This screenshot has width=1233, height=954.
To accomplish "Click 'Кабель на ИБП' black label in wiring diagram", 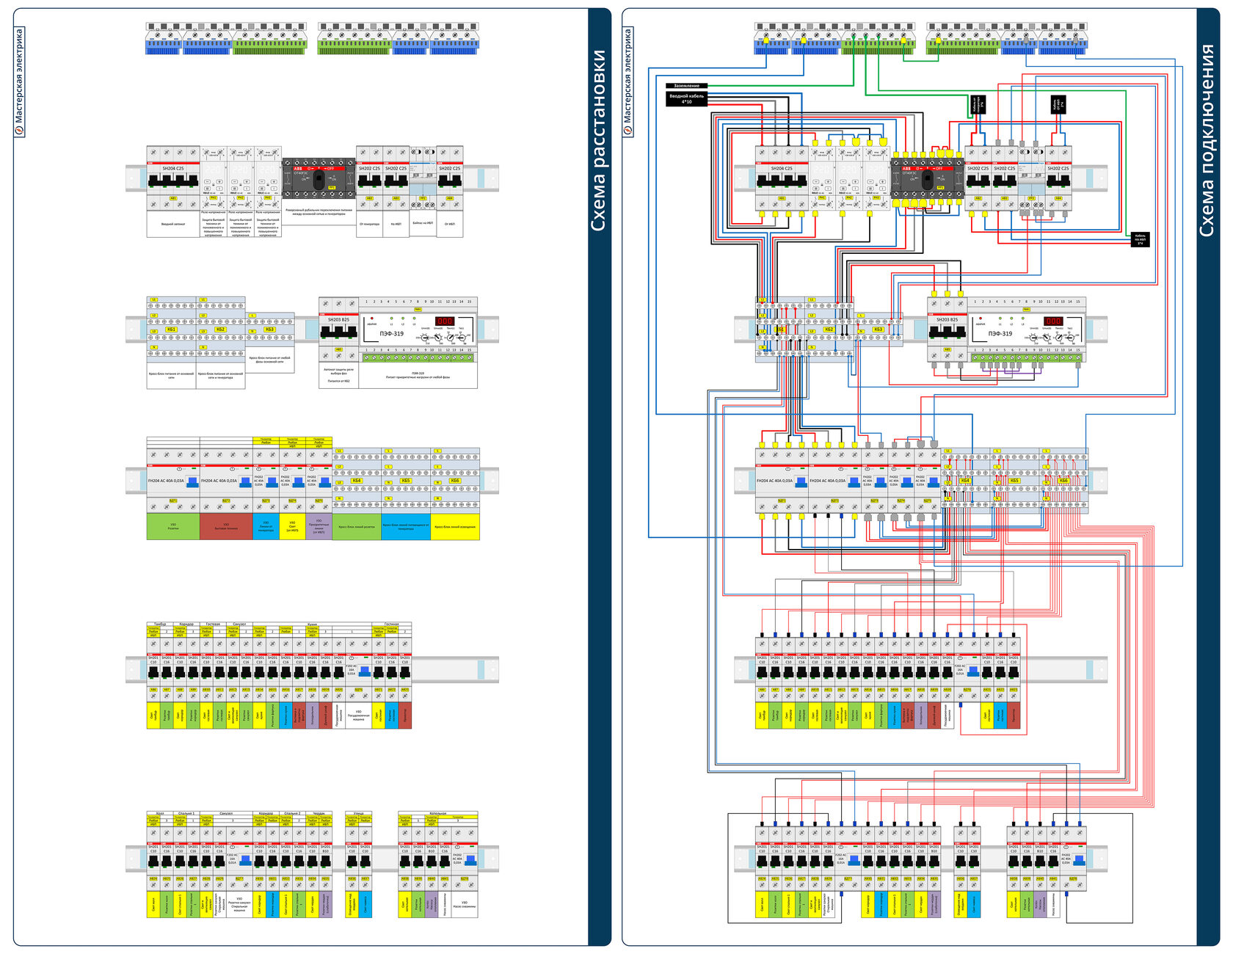I will (x=1139, y=239).
